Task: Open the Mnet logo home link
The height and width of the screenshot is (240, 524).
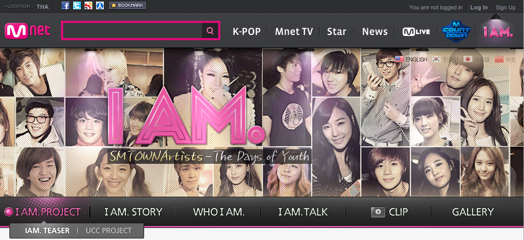Action: click(x=28, y=31)
